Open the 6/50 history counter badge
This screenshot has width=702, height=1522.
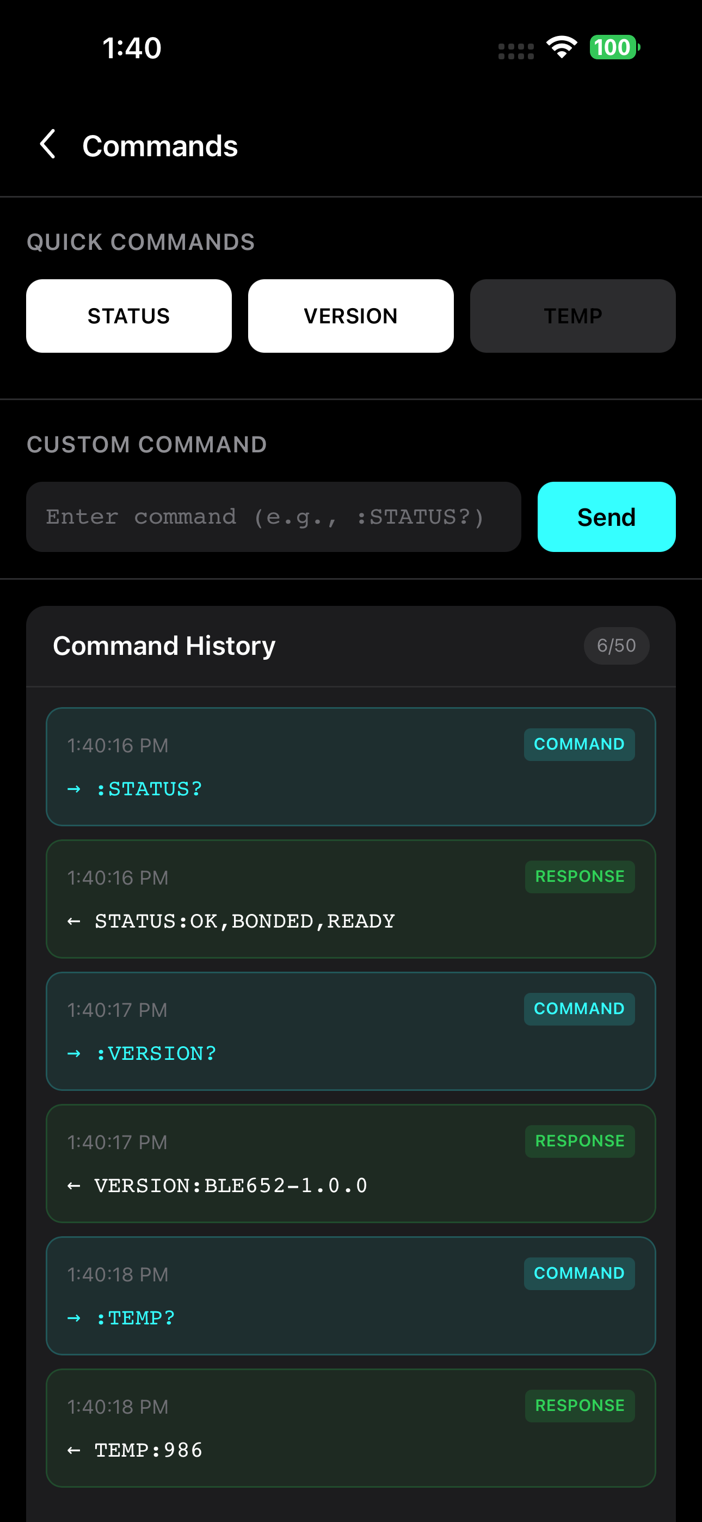617,645
